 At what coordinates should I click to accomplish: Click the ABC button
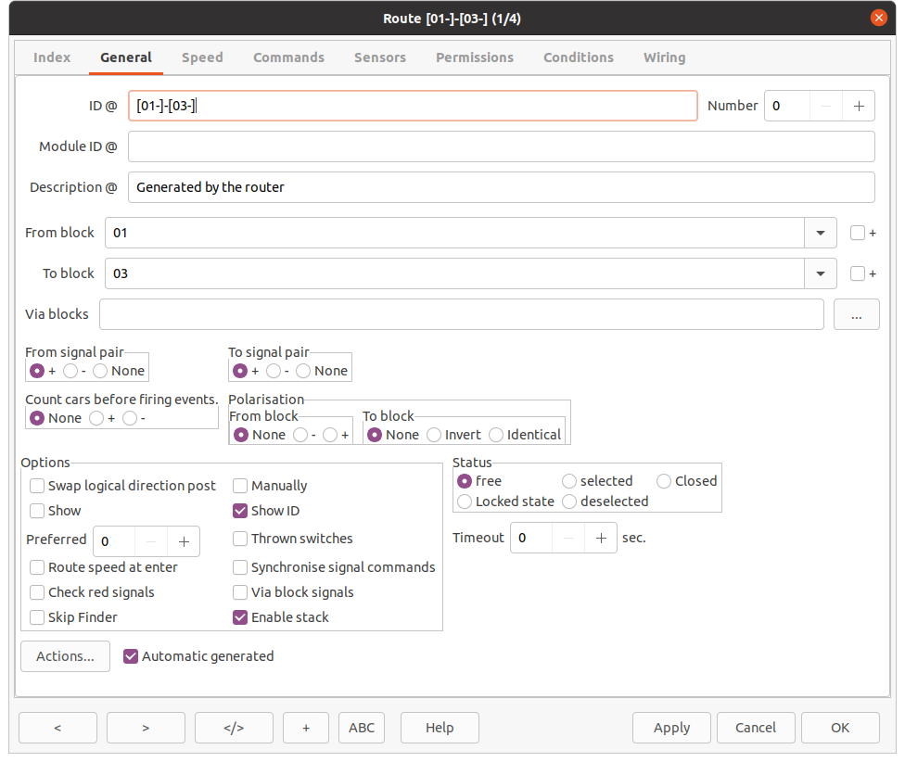(x=362, y=728)
